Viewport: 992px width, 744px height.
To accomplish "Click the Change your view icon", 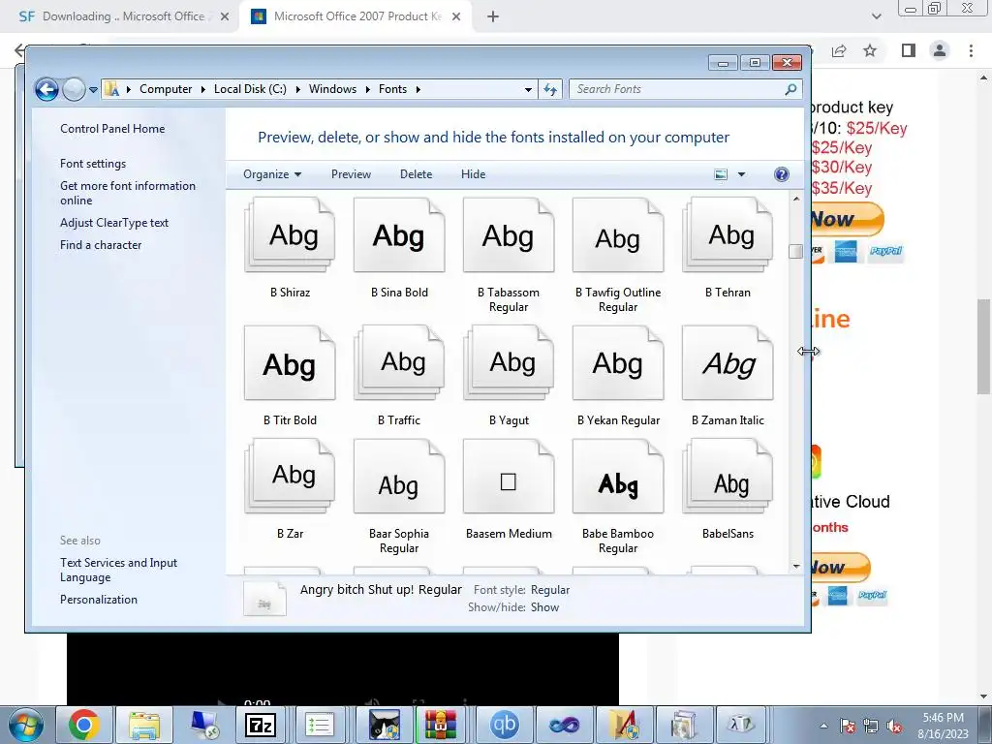I will click(x=721, y=174).
